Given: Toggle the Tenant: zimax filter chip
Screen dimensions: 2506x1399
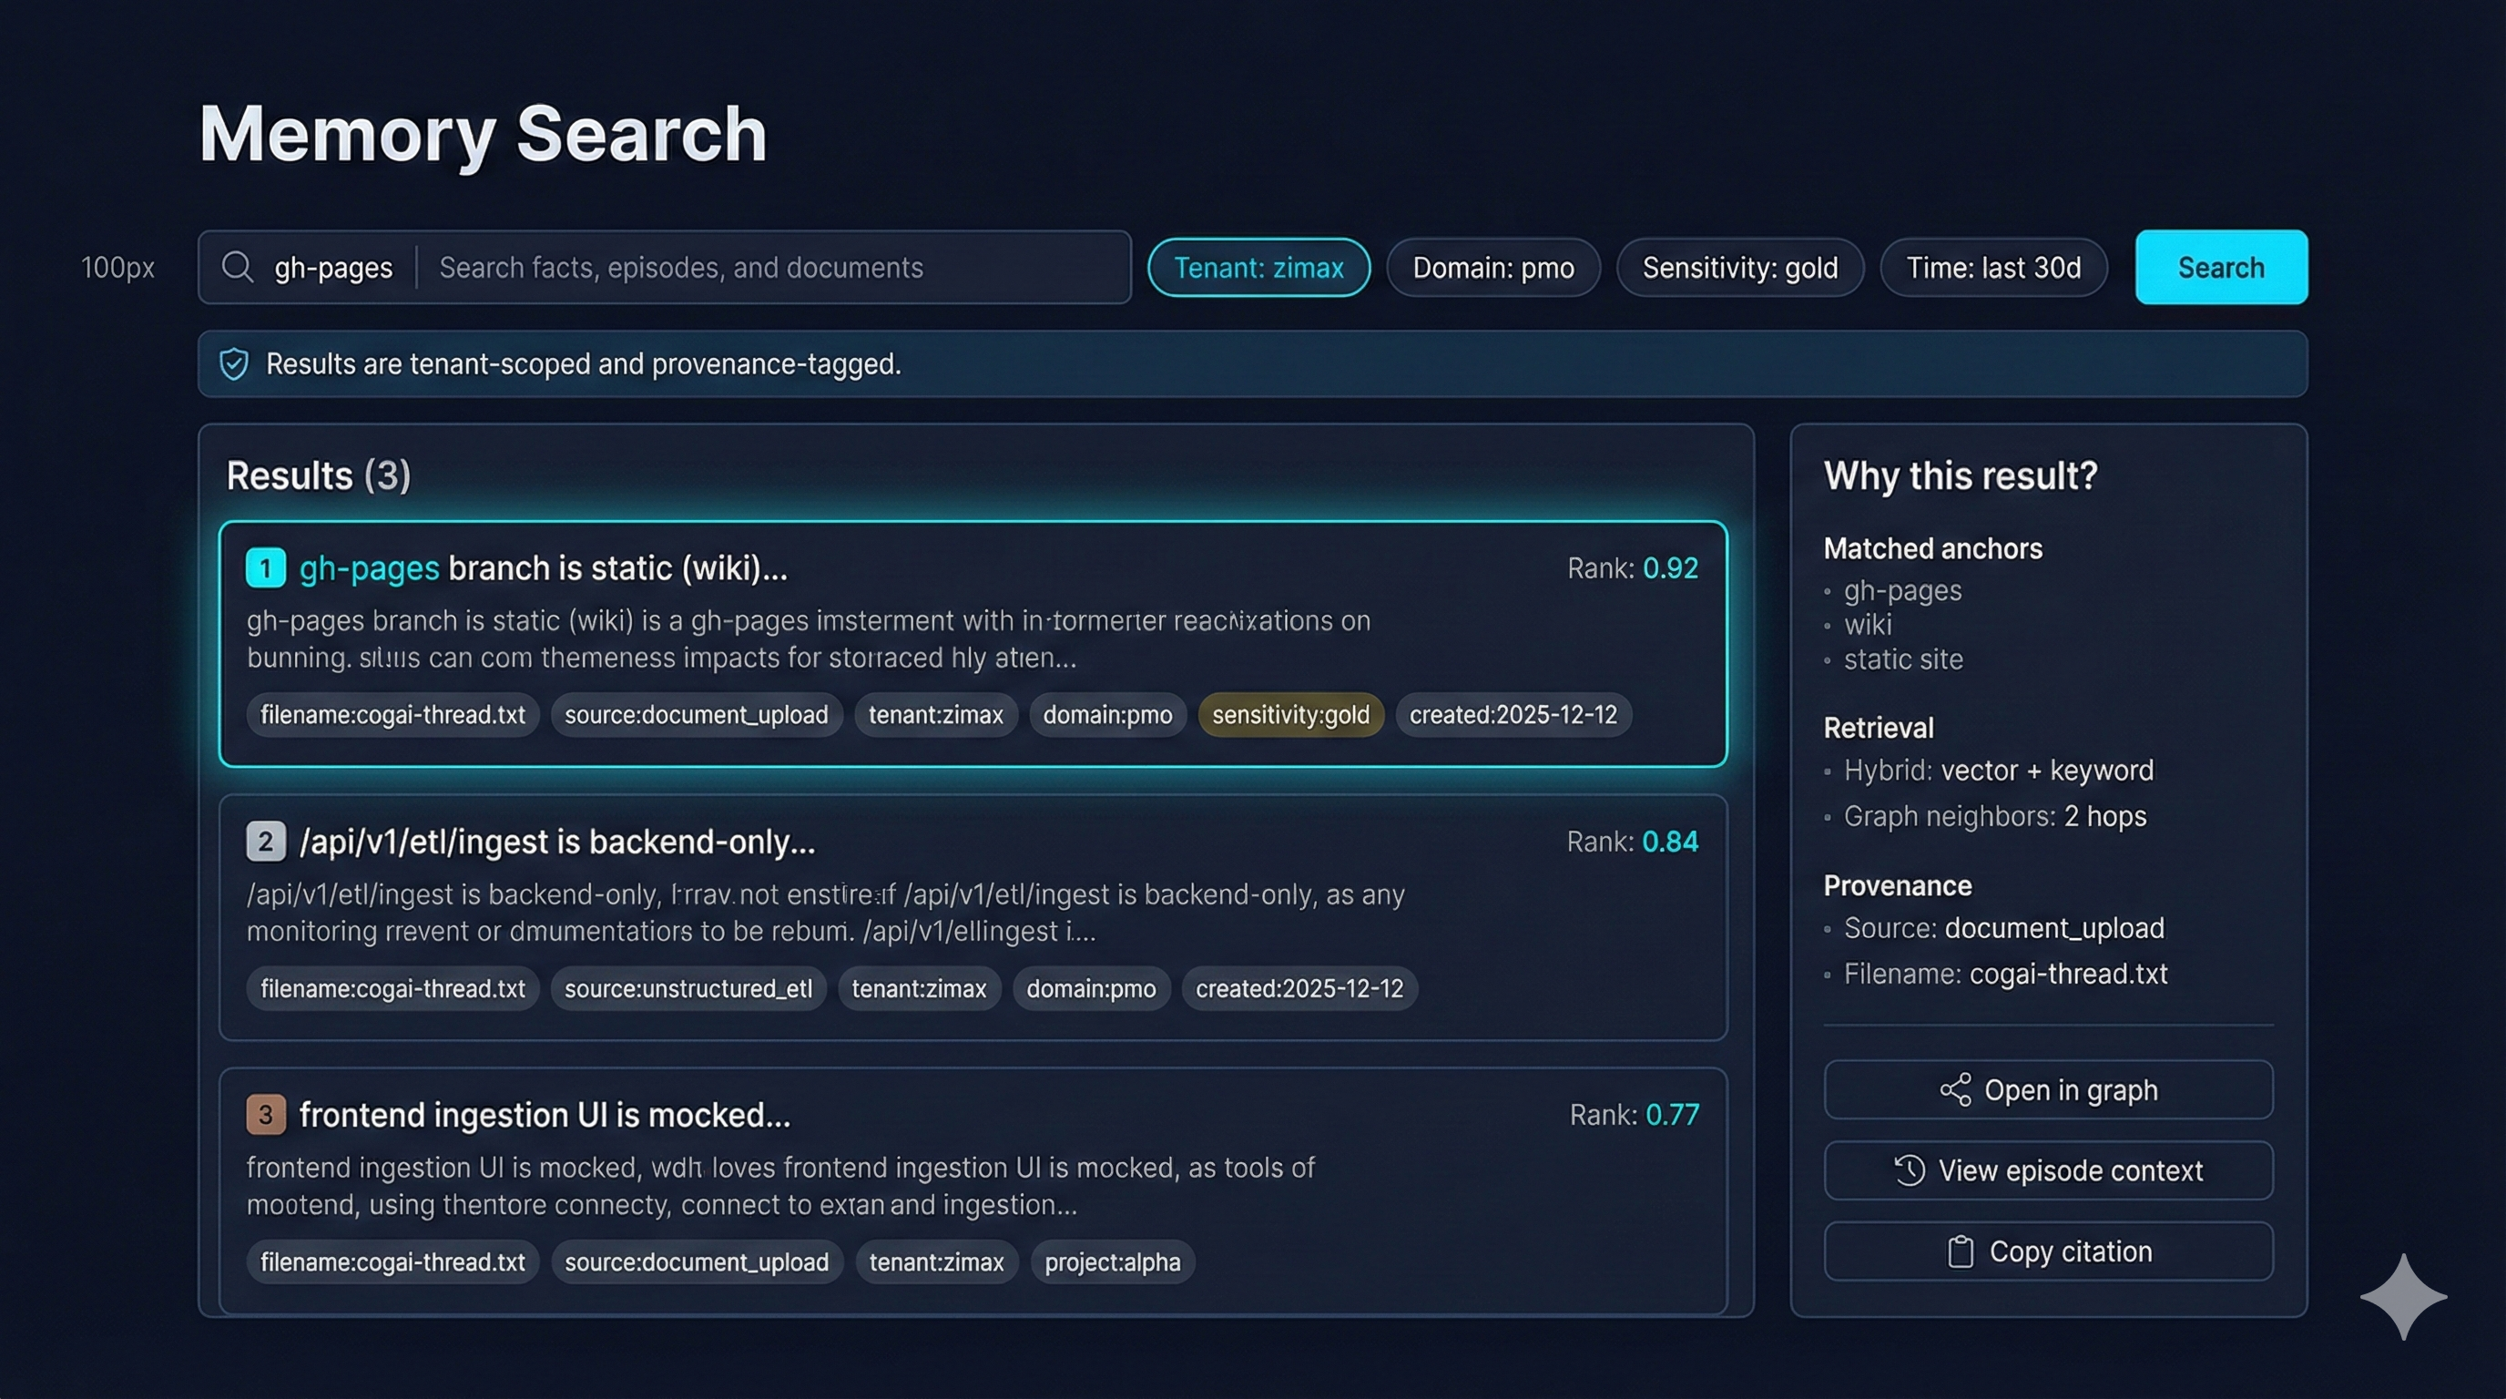Looking at the screenshot, I should click(1258, 268).
